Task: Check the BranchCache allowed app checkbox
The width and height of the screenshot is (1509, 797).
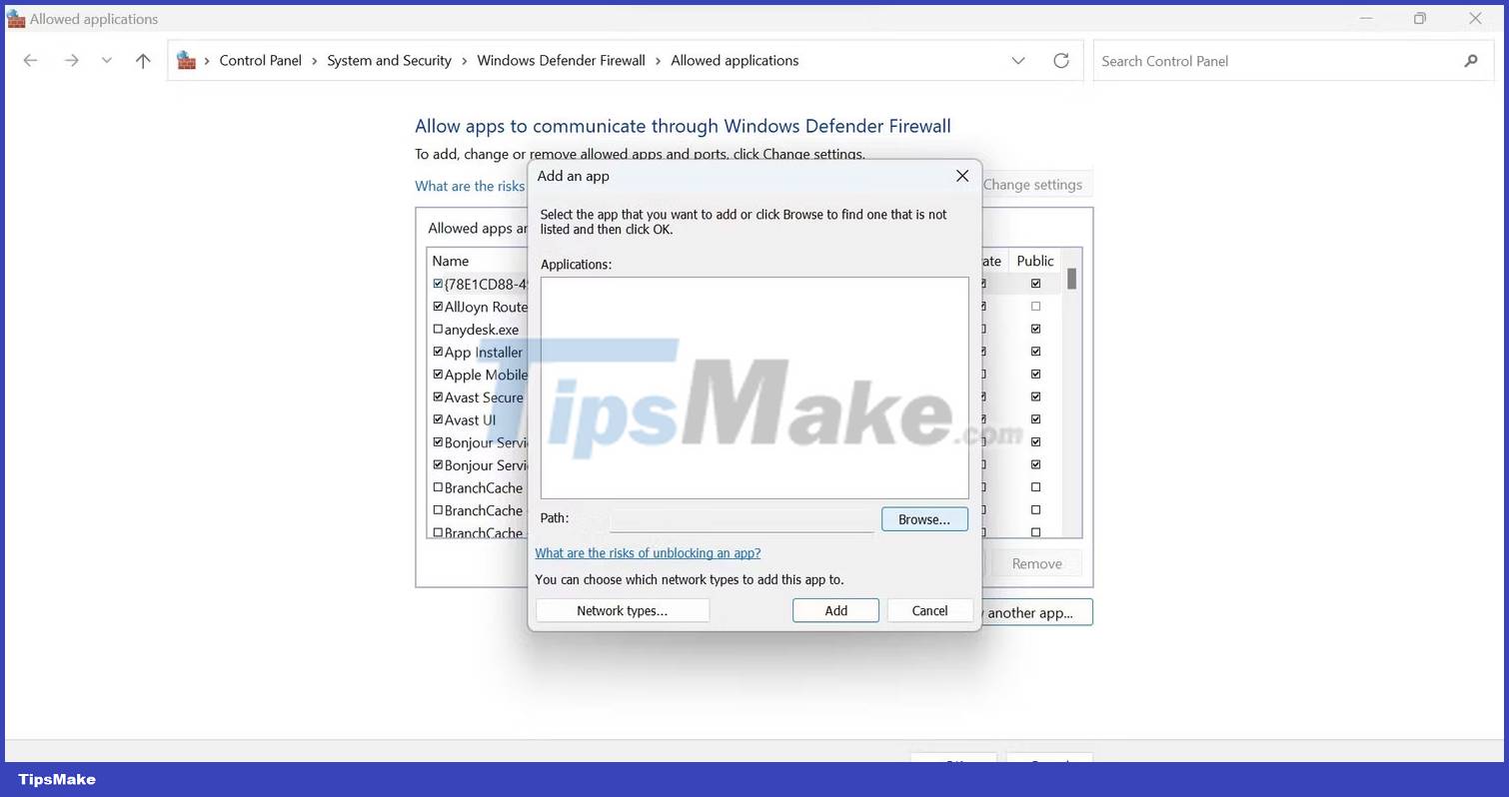Action: pos(438,487)
